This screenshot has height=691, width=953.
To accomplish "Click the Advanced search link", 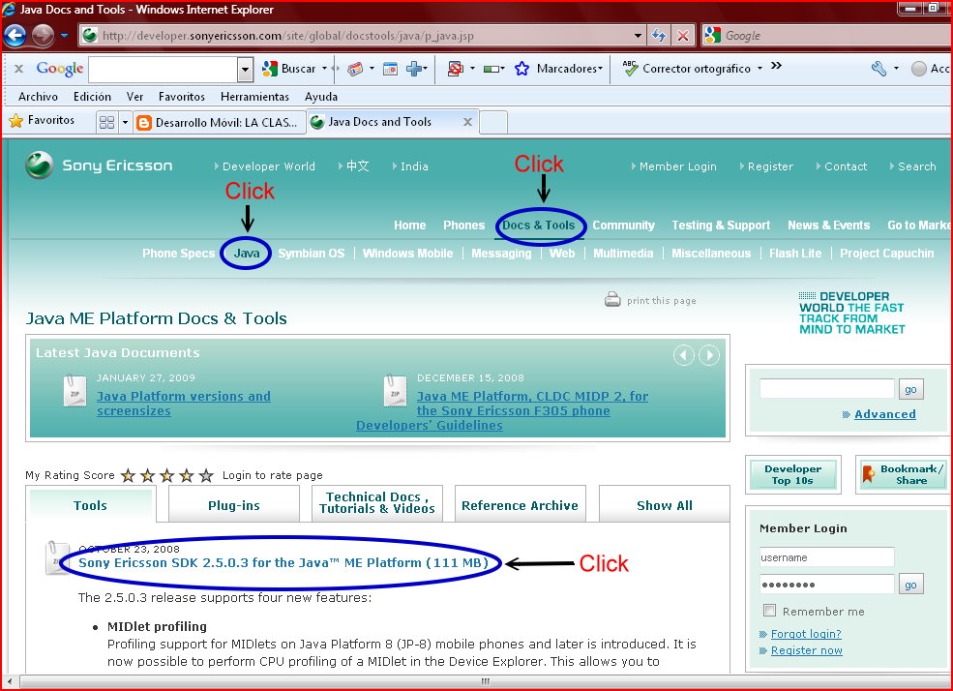I will click(x=885, y=414).
